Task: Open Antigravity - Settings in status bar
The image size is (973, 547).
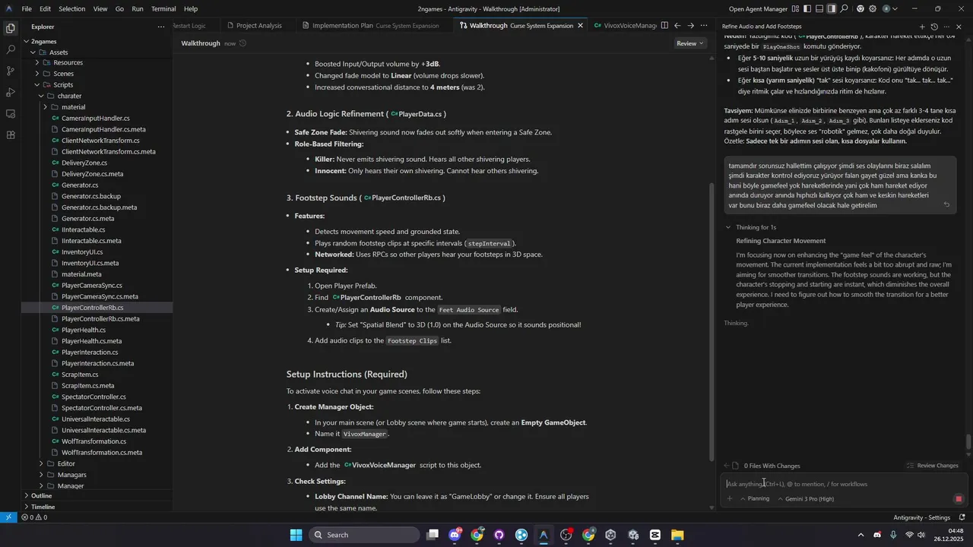Action: coord(921,517)
